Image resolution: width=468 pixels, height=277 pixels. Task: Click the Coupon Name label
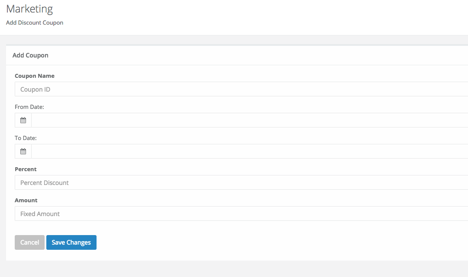pyautogui.click(x=35, y=76)
